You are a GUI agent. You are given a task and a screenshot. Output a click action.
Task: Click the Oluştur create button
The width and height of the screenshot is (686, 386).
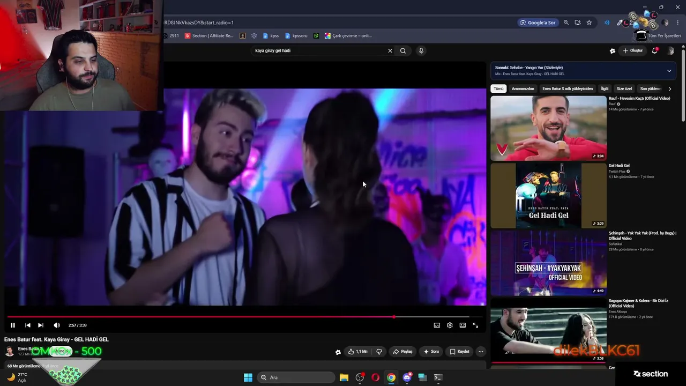coord(633,50)
